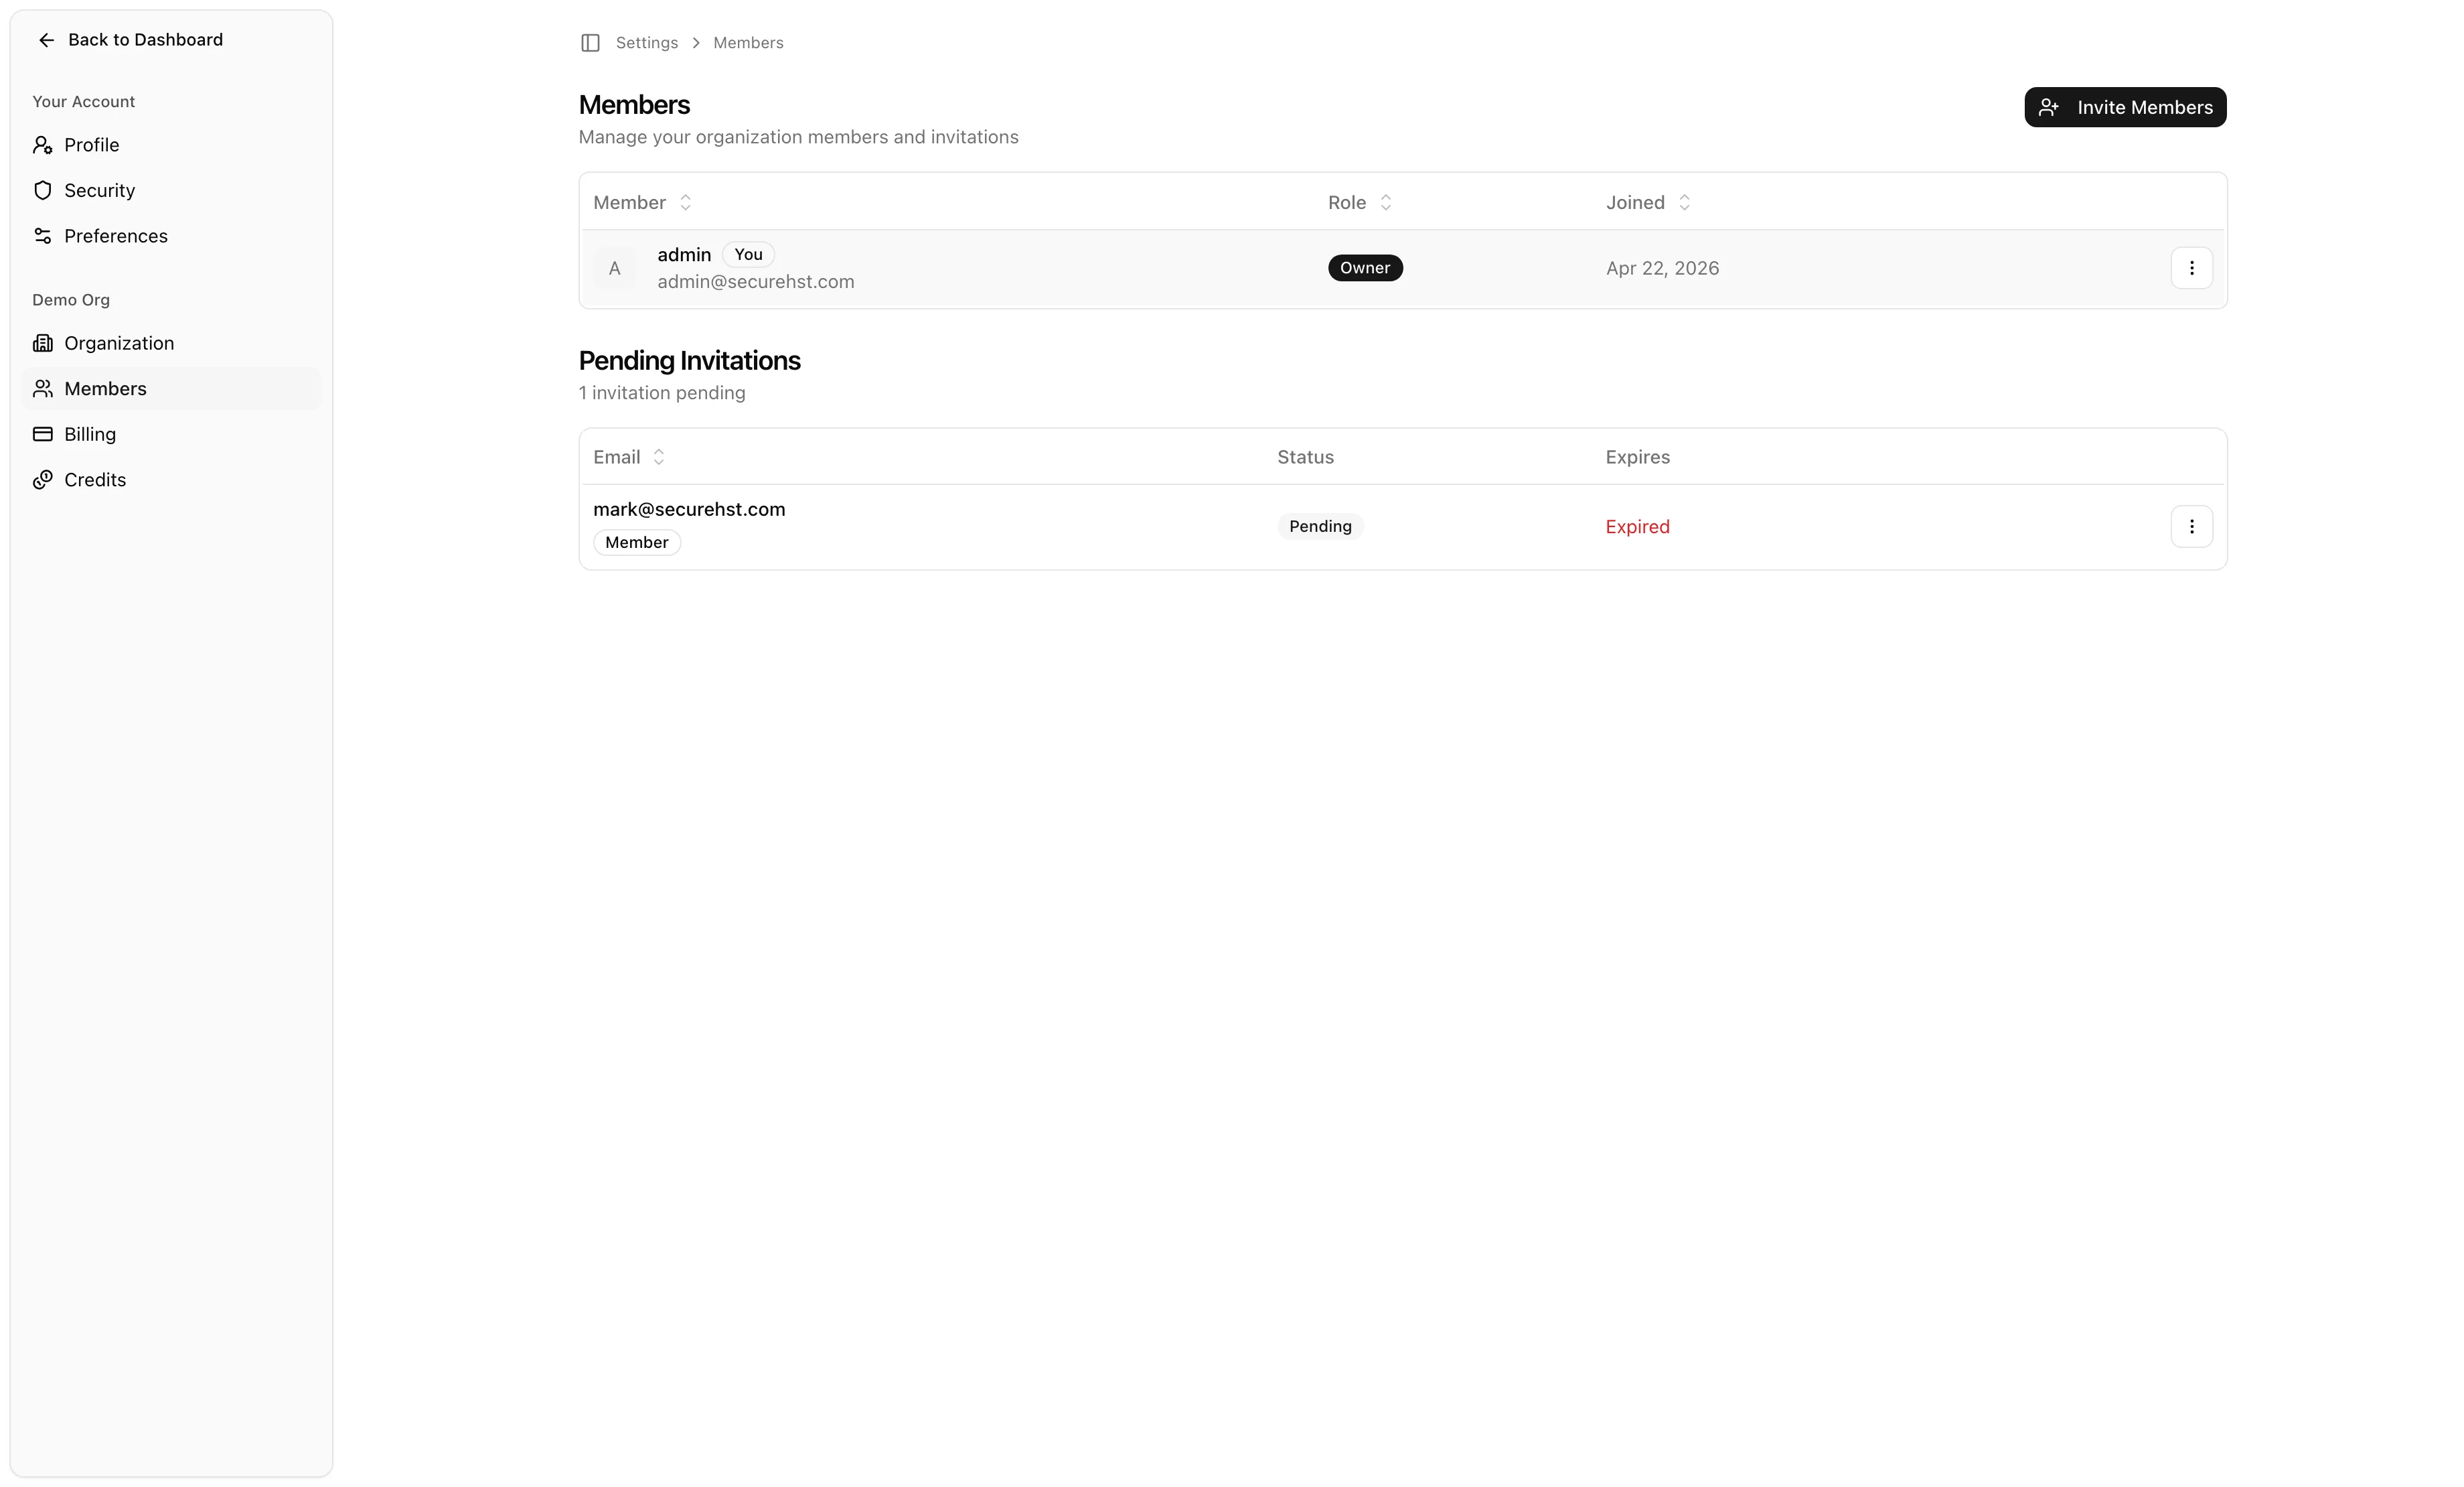Click the admin@securehst.com email
Screen dimensions: 2464x1487
(755, 282)
